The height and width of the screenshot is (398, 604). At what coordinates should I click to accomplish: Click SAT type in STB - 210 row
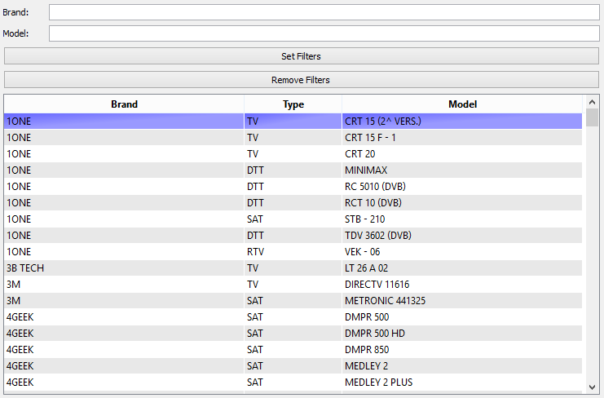pos(293,219)
